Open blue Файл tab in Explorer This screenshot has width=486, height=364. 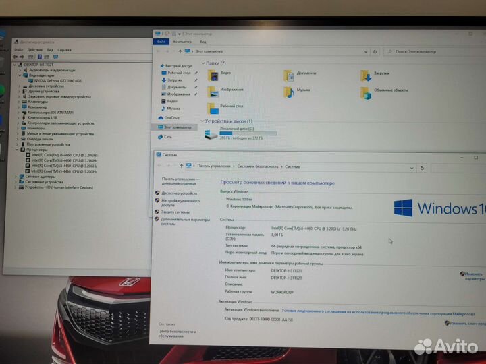tap(161, 42)
